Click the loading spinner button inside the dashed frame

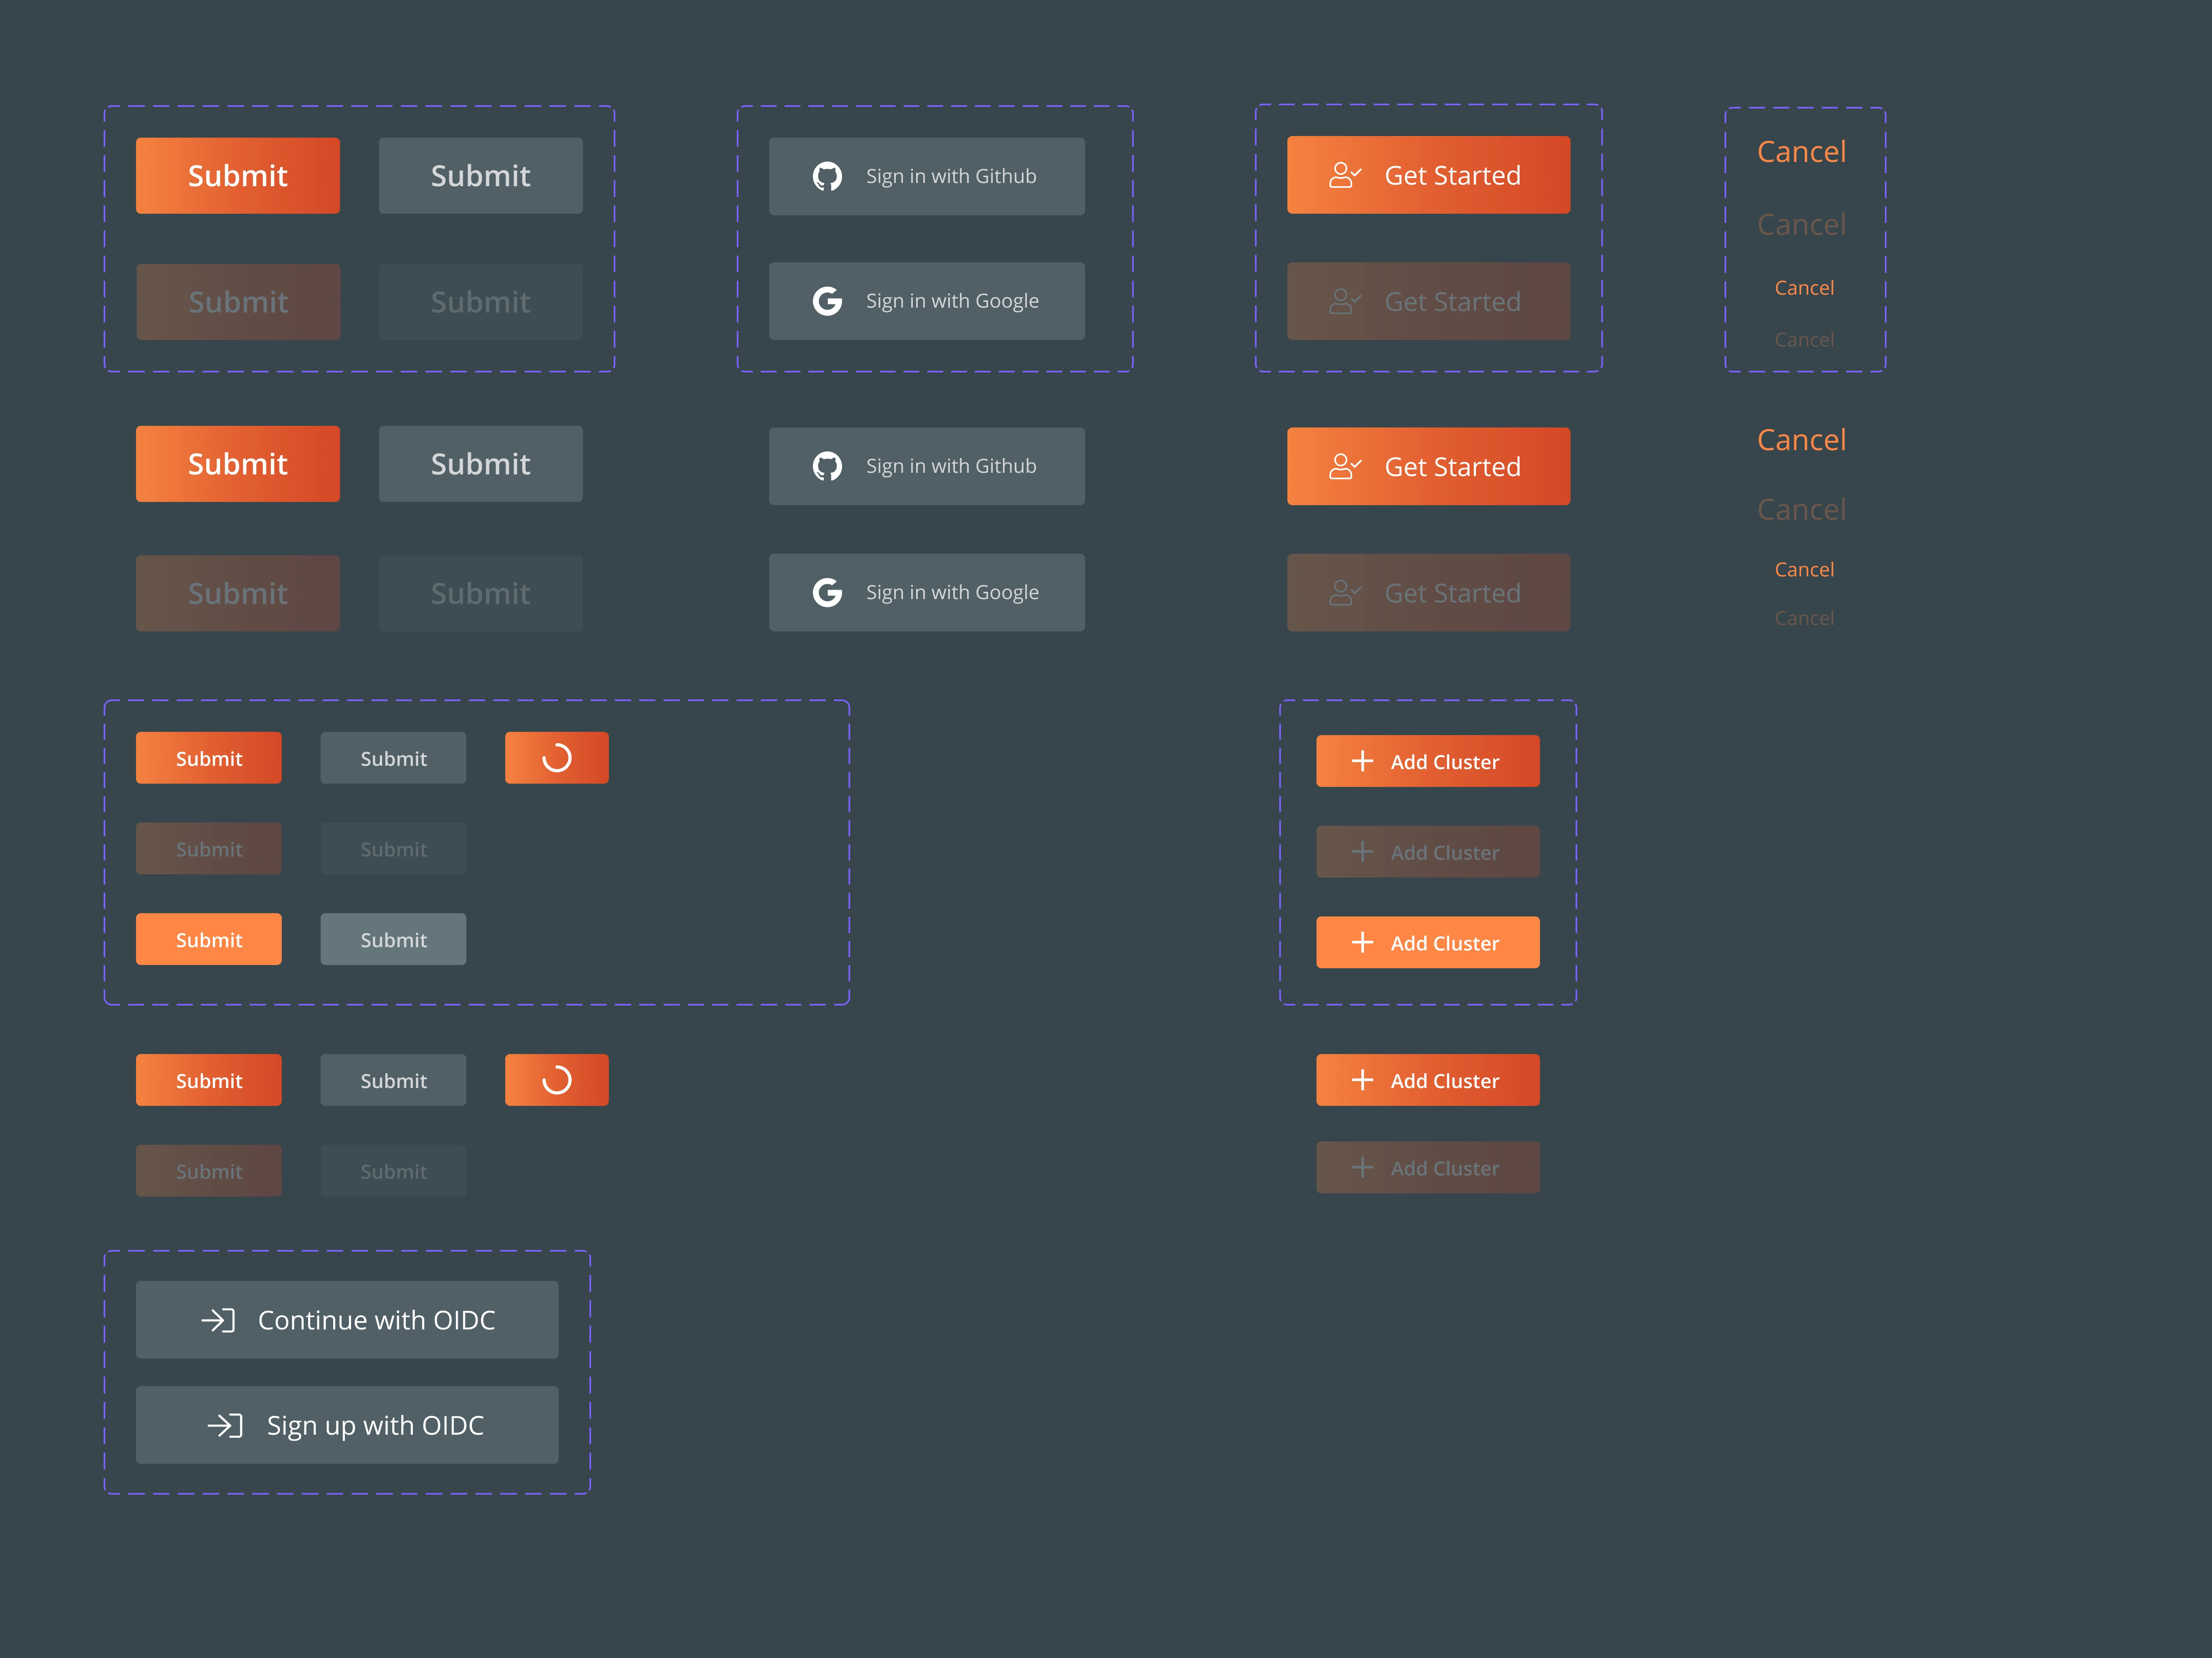557,758
